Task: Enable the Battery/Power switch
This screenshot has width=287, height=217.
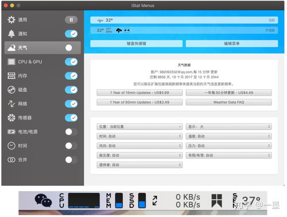Action: point(71,132)
